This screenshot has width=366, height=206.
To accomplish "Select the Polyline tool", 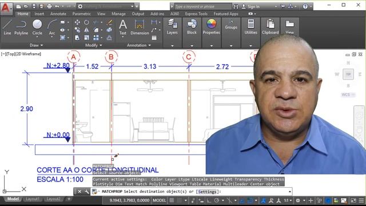I will (21, 27).
